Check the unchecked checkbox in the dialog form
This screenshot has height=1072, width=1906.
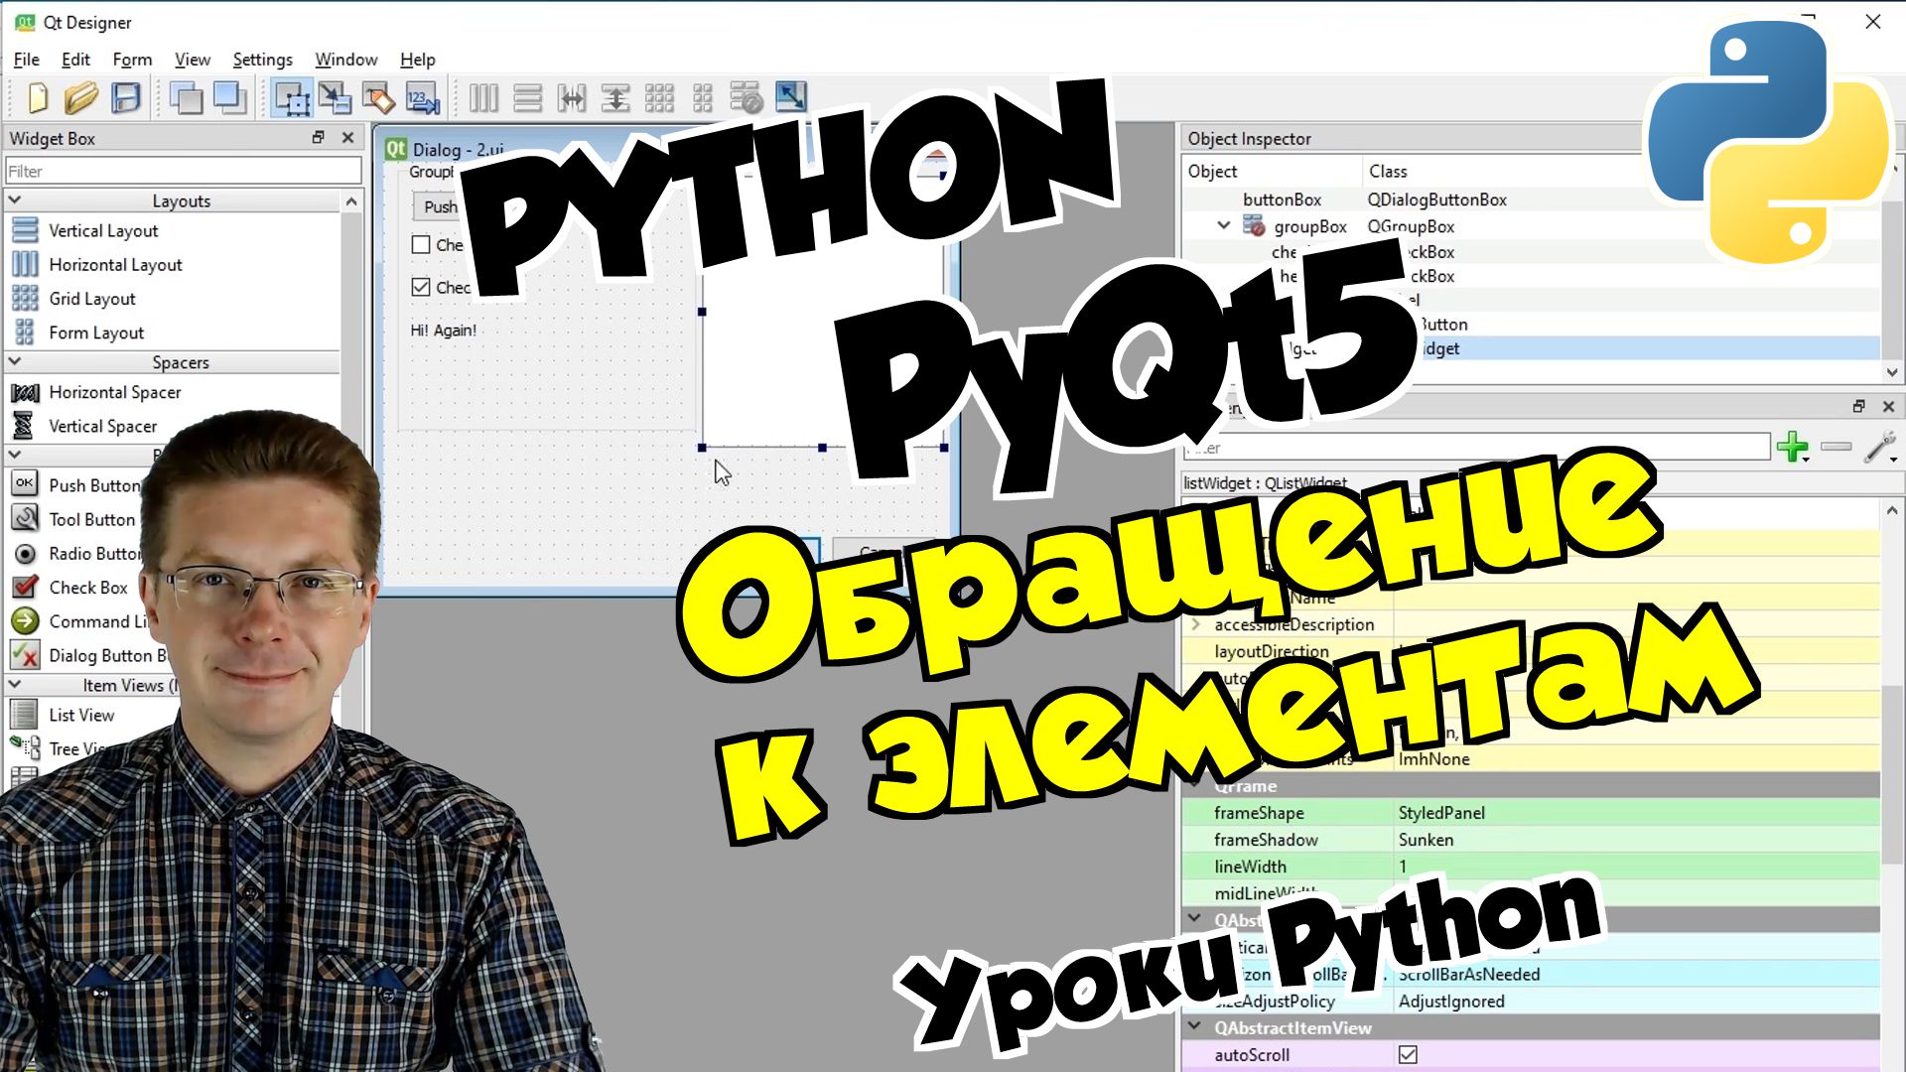pos(421,244)
